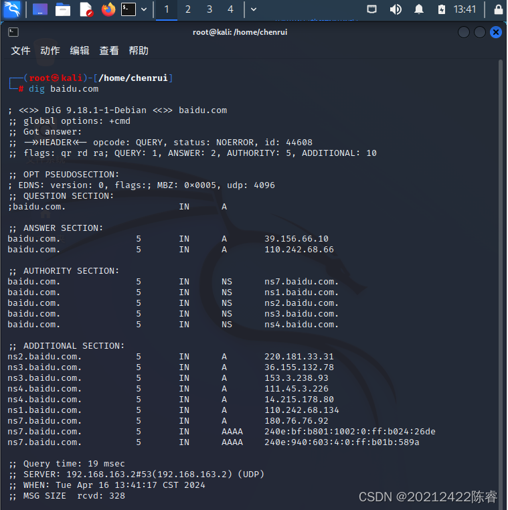Click the show desktop panel icon

[x=40, y=9]
